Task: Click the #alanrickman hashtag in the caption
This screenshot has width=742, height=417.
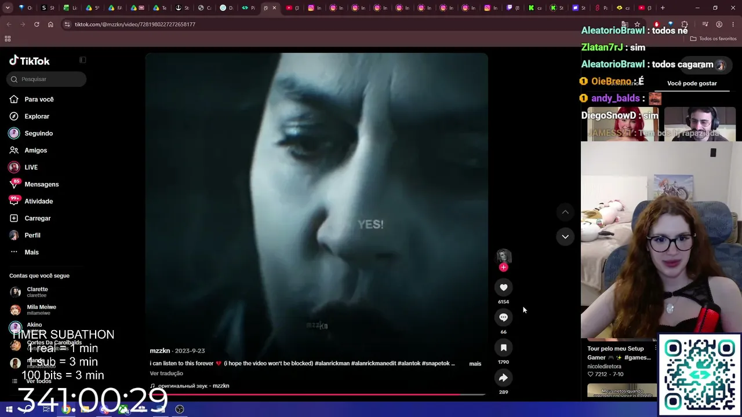Action: tap(332, 363)
